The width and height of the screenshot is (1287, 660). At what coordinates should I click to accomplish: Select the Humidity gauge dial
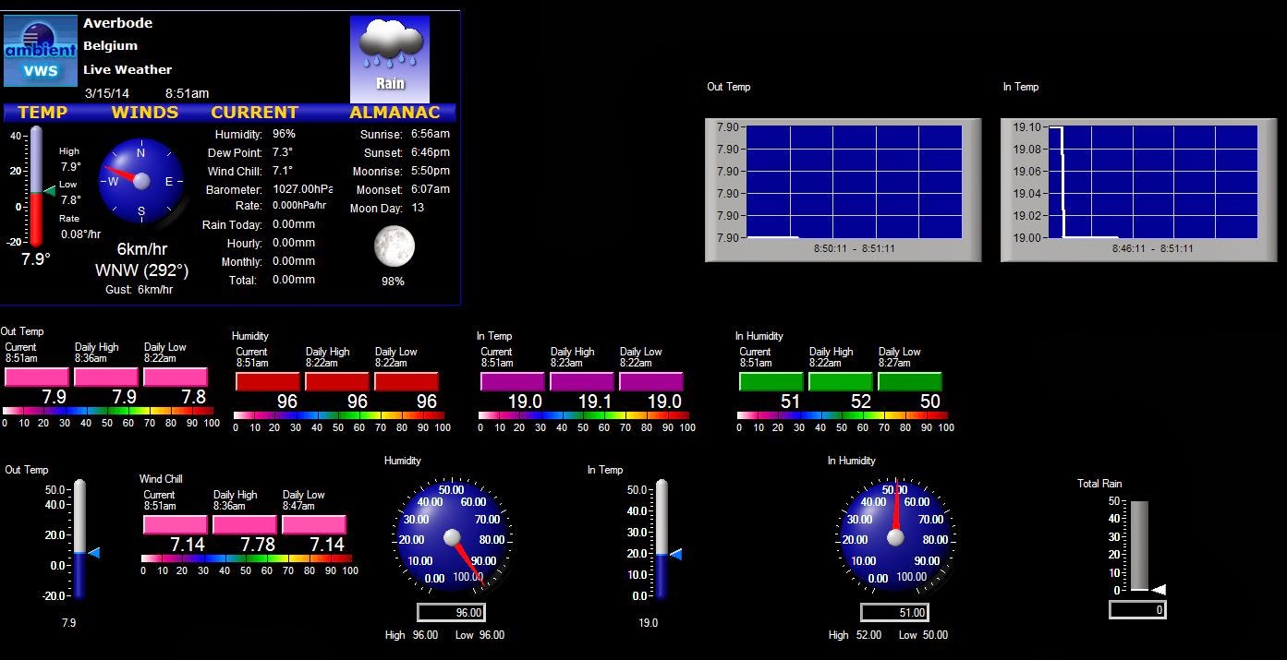point(452,537)
